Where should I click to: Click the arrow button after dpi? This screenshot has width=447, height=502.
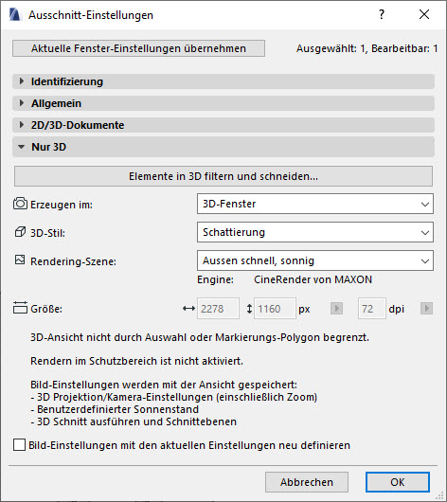tap(426, 309)
